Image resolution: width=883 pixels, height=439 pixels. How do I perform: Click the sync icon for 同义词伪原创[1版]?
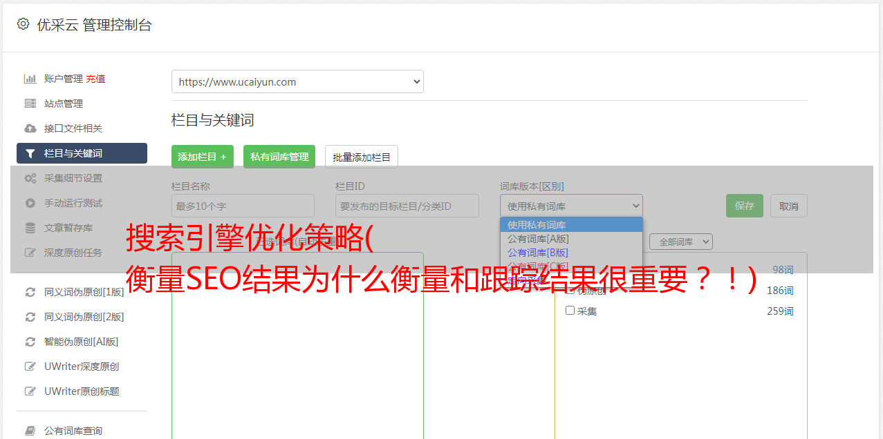pos(30,292)
